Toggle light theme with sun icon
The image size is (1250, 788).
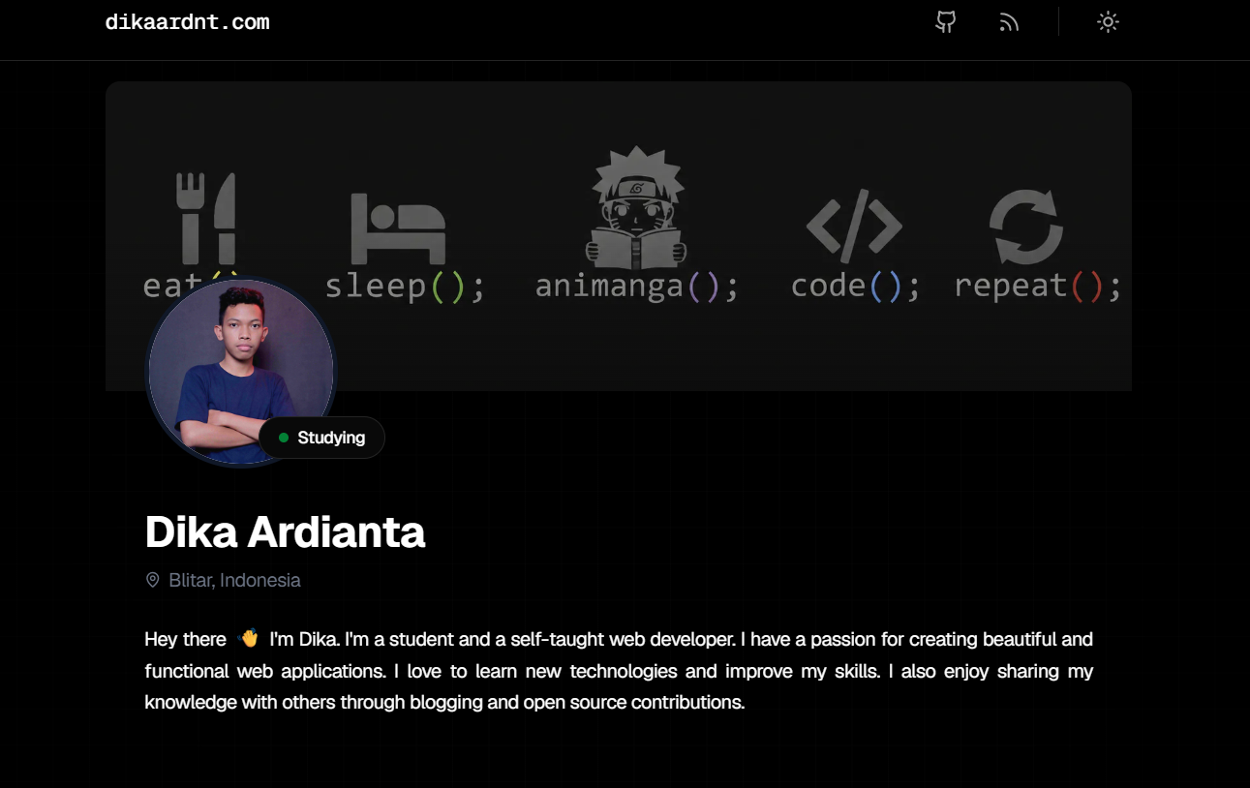[x=1108, y=22]
